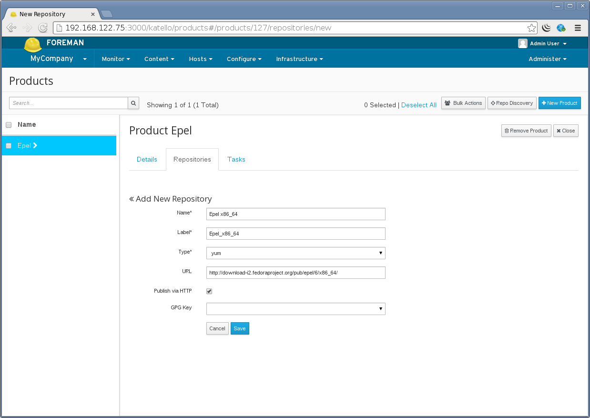Image resolution: width=590 pixels, height=418 pixels.
Task: Click the back chevrons beside Add New Repository
Action: click(132, 199)
